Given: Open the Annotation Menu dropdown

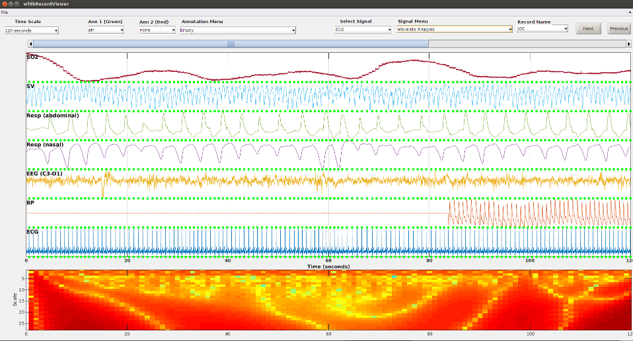Looking at the screenshot, I should click(x=237, y=30).
